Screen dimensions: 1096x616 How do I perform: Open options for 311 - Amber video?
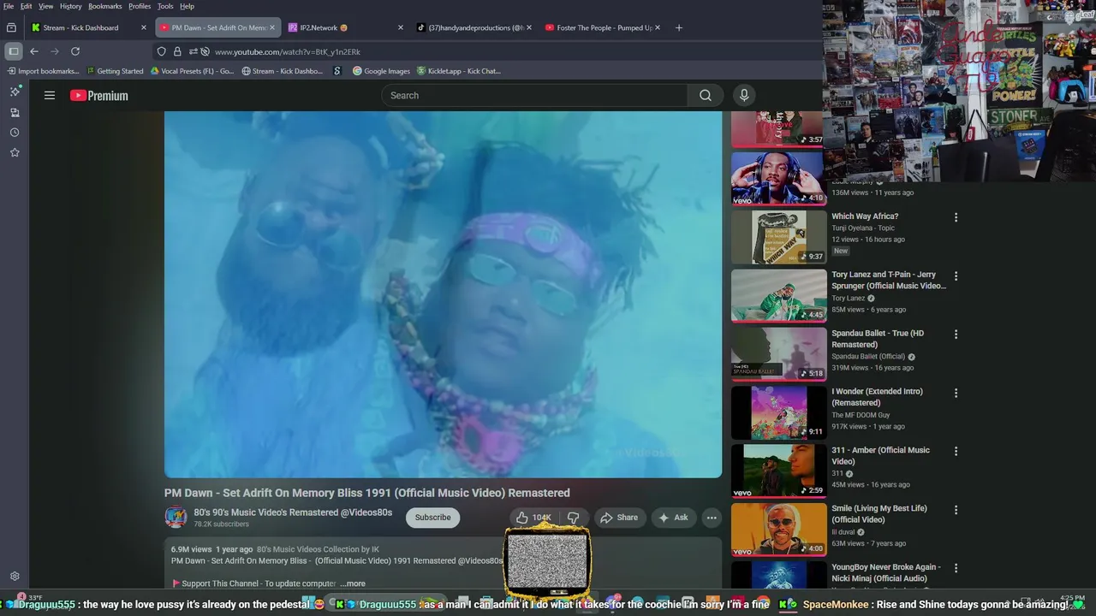(956, 451)
